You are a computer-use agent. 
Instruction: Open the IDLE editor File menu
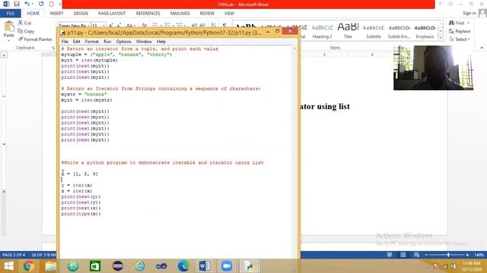pyautogui.click(x=65, y=42)
